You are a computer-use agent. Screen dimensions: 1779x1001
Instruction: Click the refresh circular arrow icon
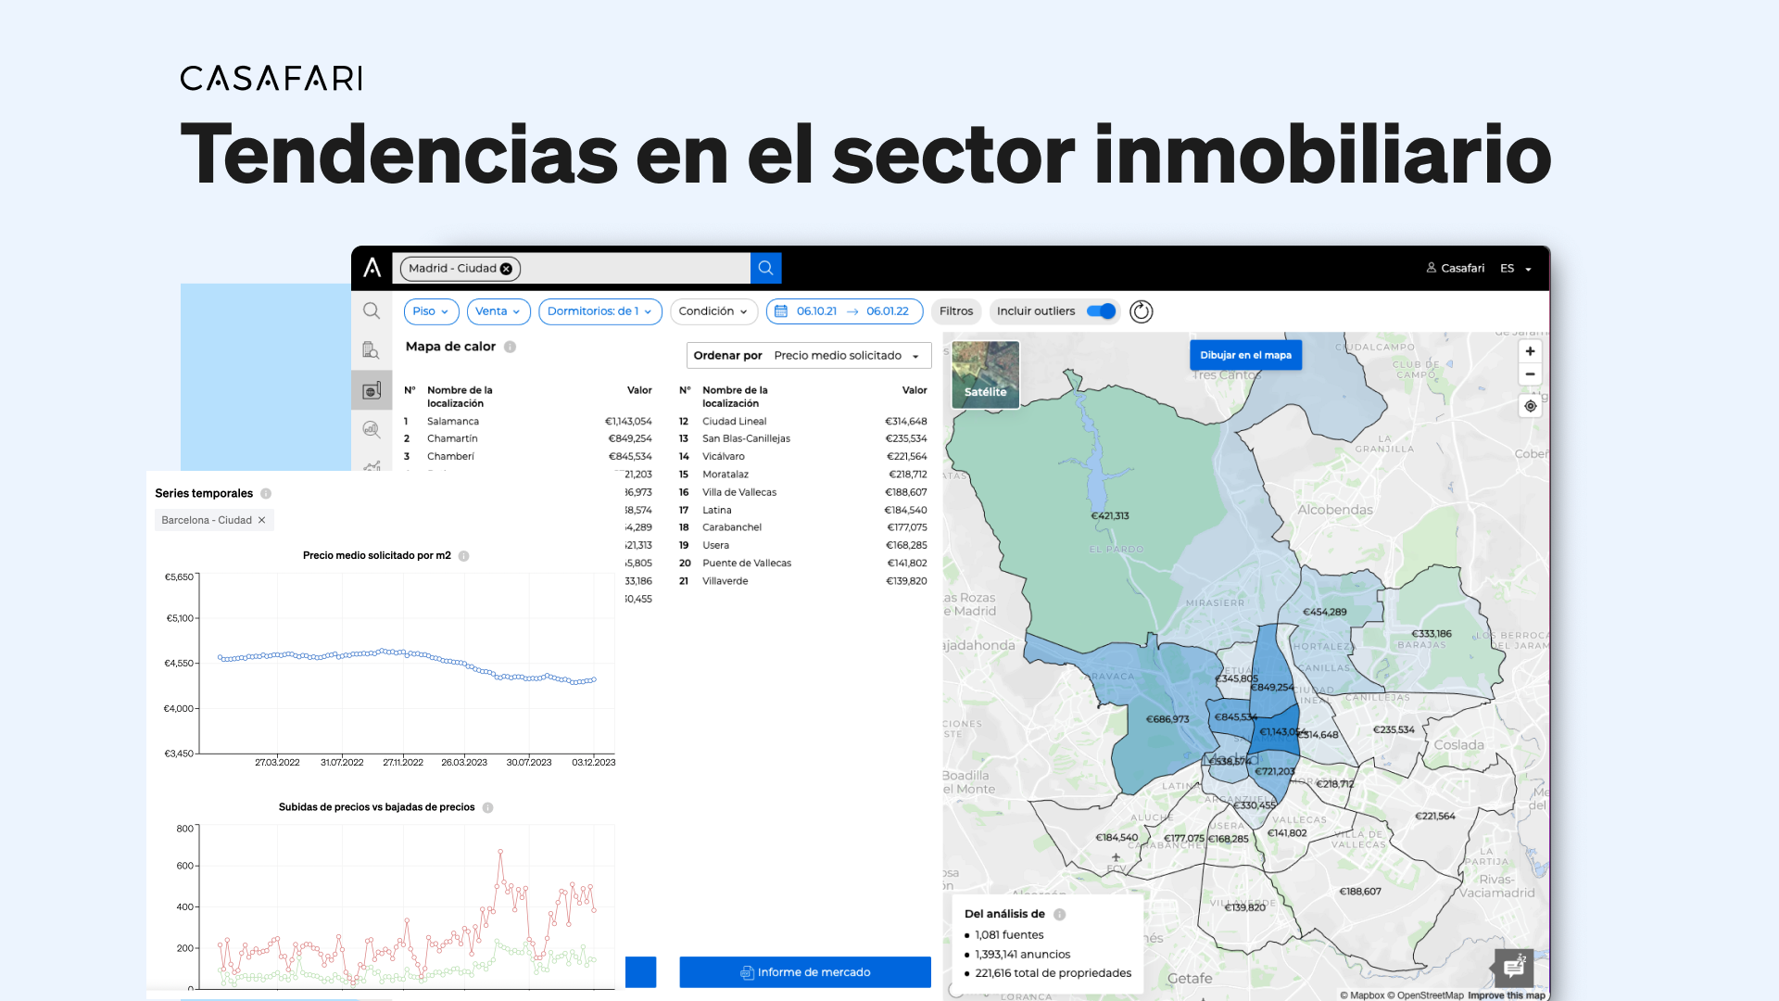coord(1142,311)
